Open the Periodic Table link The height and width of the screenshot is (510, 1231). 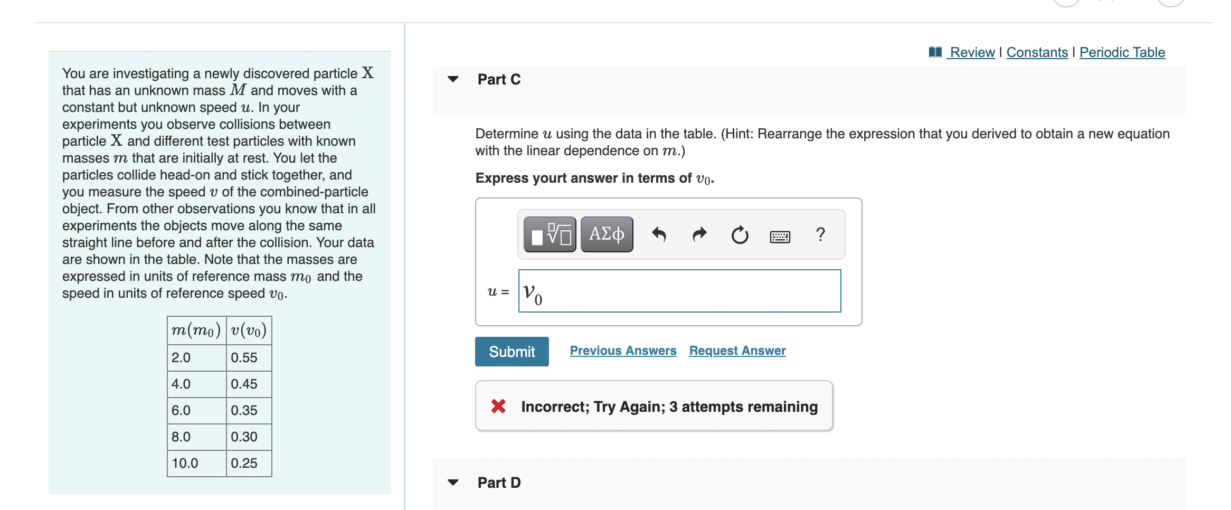1122,52
